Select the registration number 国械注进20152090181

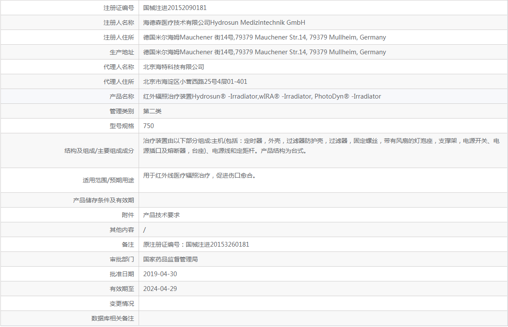tap(175, 8)
